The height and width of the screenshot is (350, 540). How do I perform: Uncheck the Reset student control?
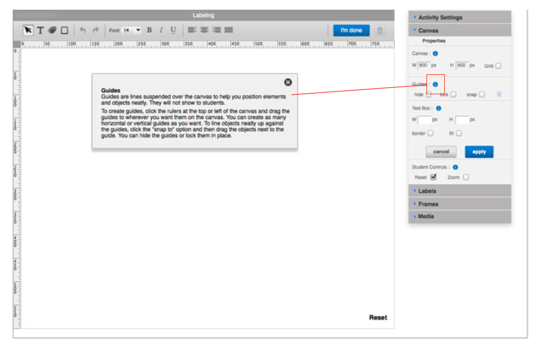(434, 177)
